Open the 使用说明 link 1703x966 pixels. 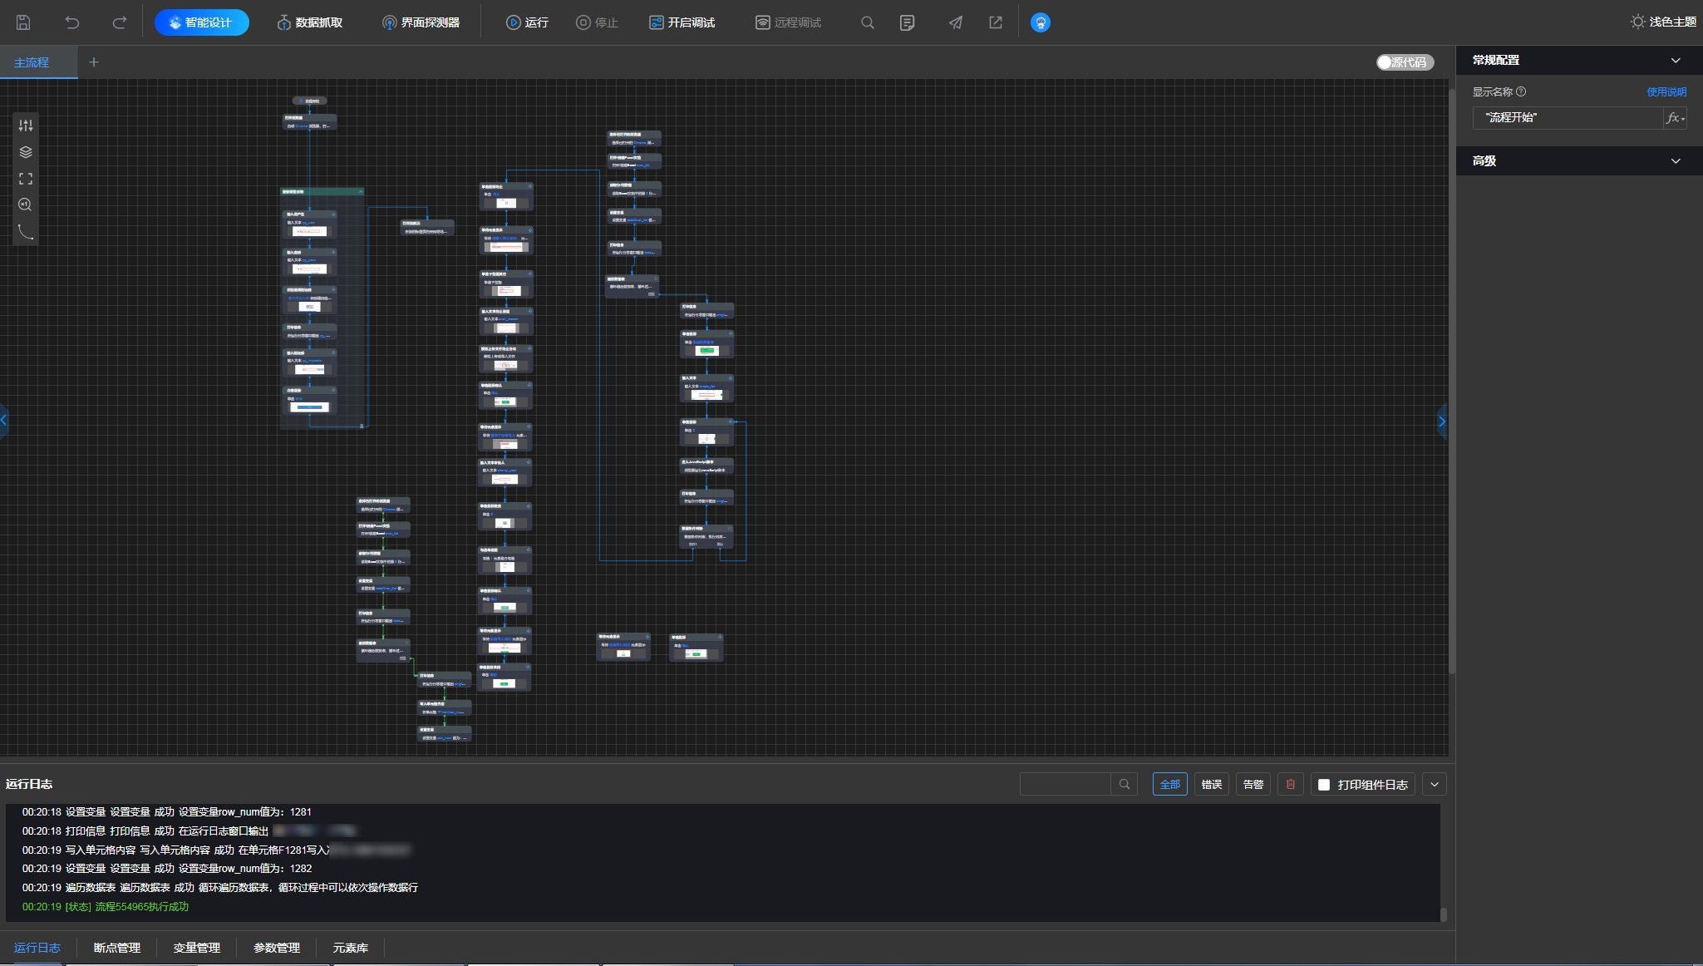click(1666, 91)
